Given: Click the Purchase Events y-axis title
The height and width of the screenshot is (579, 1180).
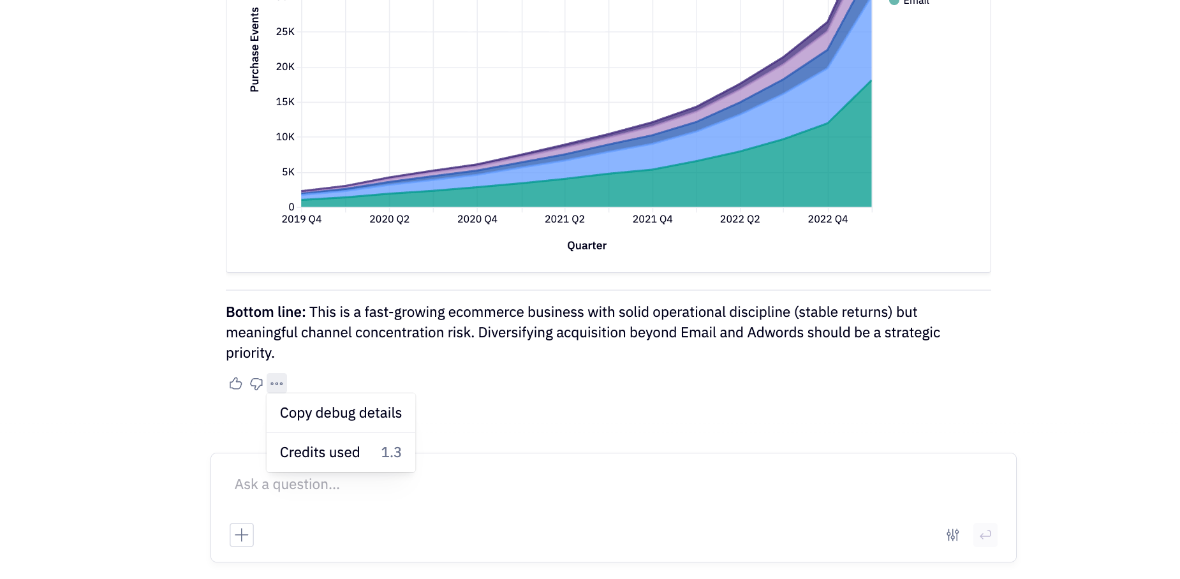Looking at the screenshot, I should [x=254, y=50].
